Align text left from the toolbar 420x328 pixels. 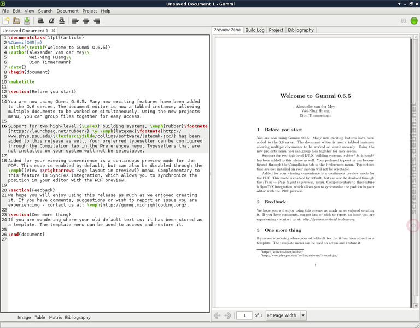(75, 21)
